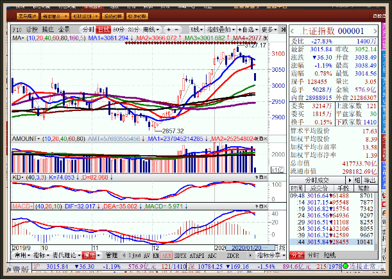The image size is (392, 279).
Task: Switch to the 分时 tab in the side panel
Action: tap(314, 255)
